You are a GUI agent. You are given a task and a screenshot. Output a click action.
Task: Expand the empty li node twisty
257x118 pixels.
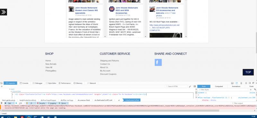pyautogui.click(x=11, y=91)
